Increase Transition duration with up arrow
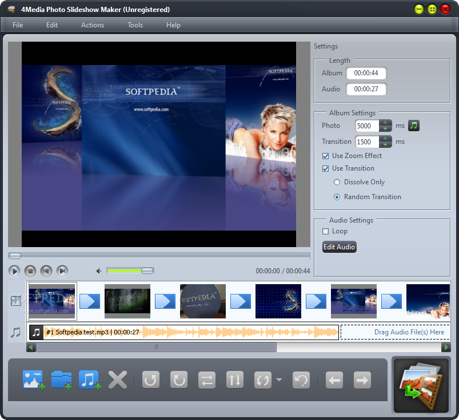 (x=385, y=139)
